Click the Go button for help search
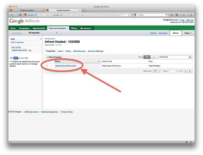Viewport: 203px width, 155px height. 30,50
